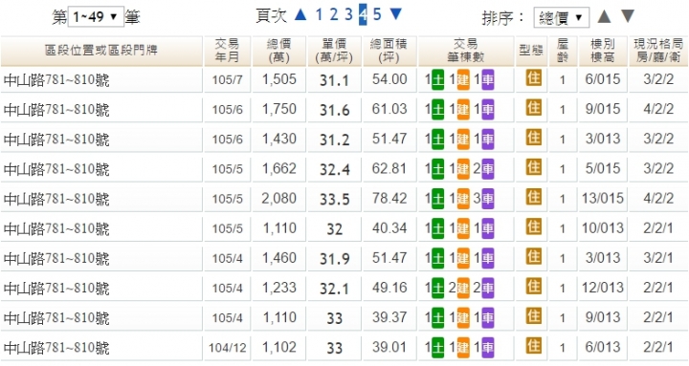Click 住 type icon in 1,233 row
The image size is (689, 366).
click(x=533, y=287)
